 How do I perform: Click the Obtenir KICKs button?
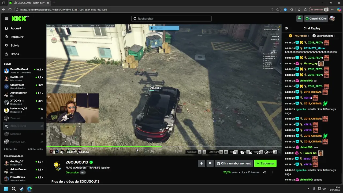point(316,19)
